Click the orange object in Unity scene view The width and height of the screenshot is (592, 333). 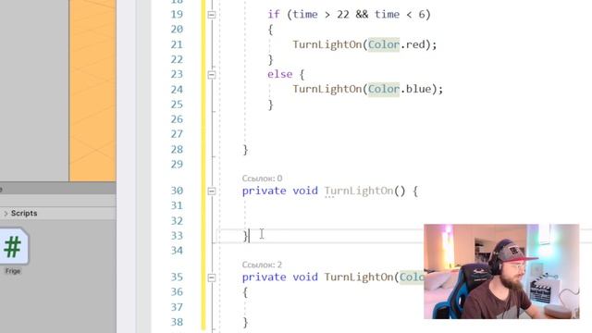[92, 91]
